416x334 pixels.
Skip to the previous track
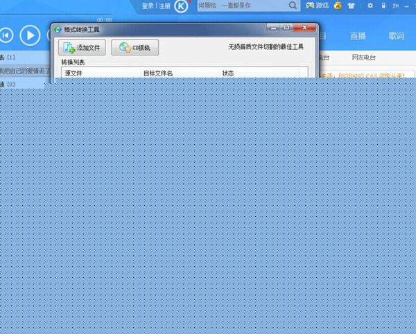point(6,35)
